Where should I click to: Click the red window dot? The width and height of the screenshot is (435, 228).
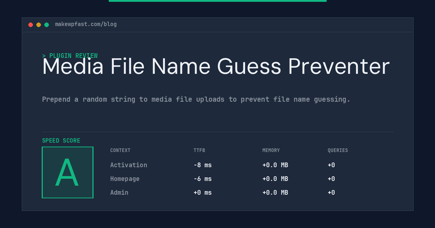click(x=30, y=25)
